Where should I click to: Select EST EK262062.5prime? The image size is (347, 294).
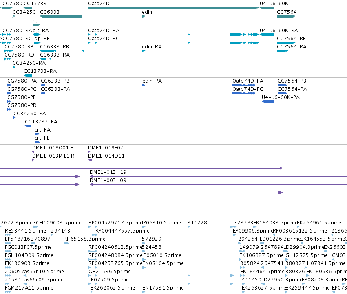tap(92, 292)
